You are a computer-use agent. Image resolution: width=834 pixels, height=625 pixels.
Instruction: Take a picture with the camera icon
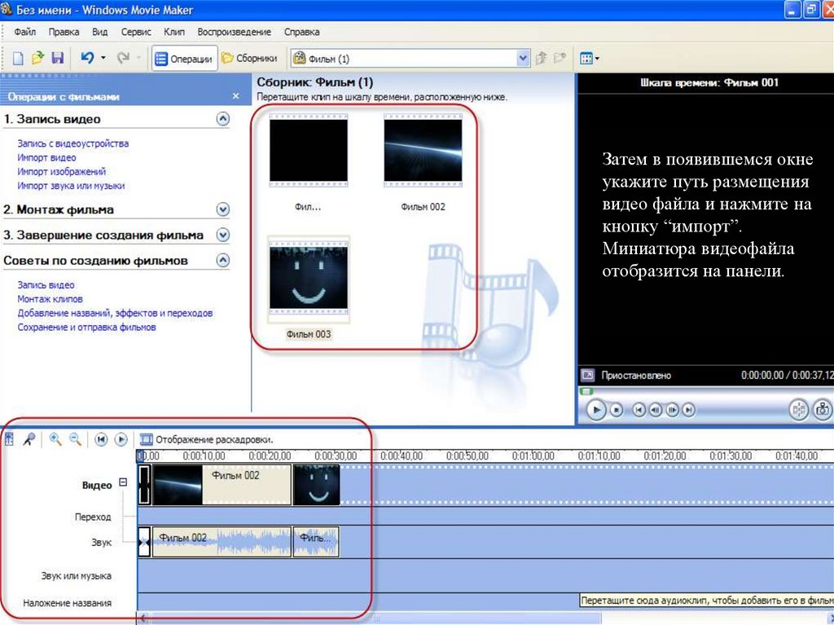click(x=823, y=411)
